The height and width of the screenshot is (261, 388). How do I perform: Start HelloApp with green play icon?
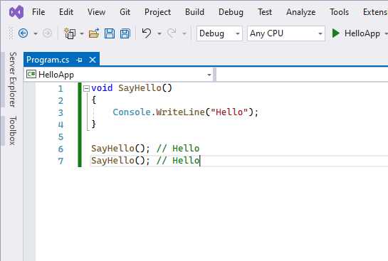point(335,33)
